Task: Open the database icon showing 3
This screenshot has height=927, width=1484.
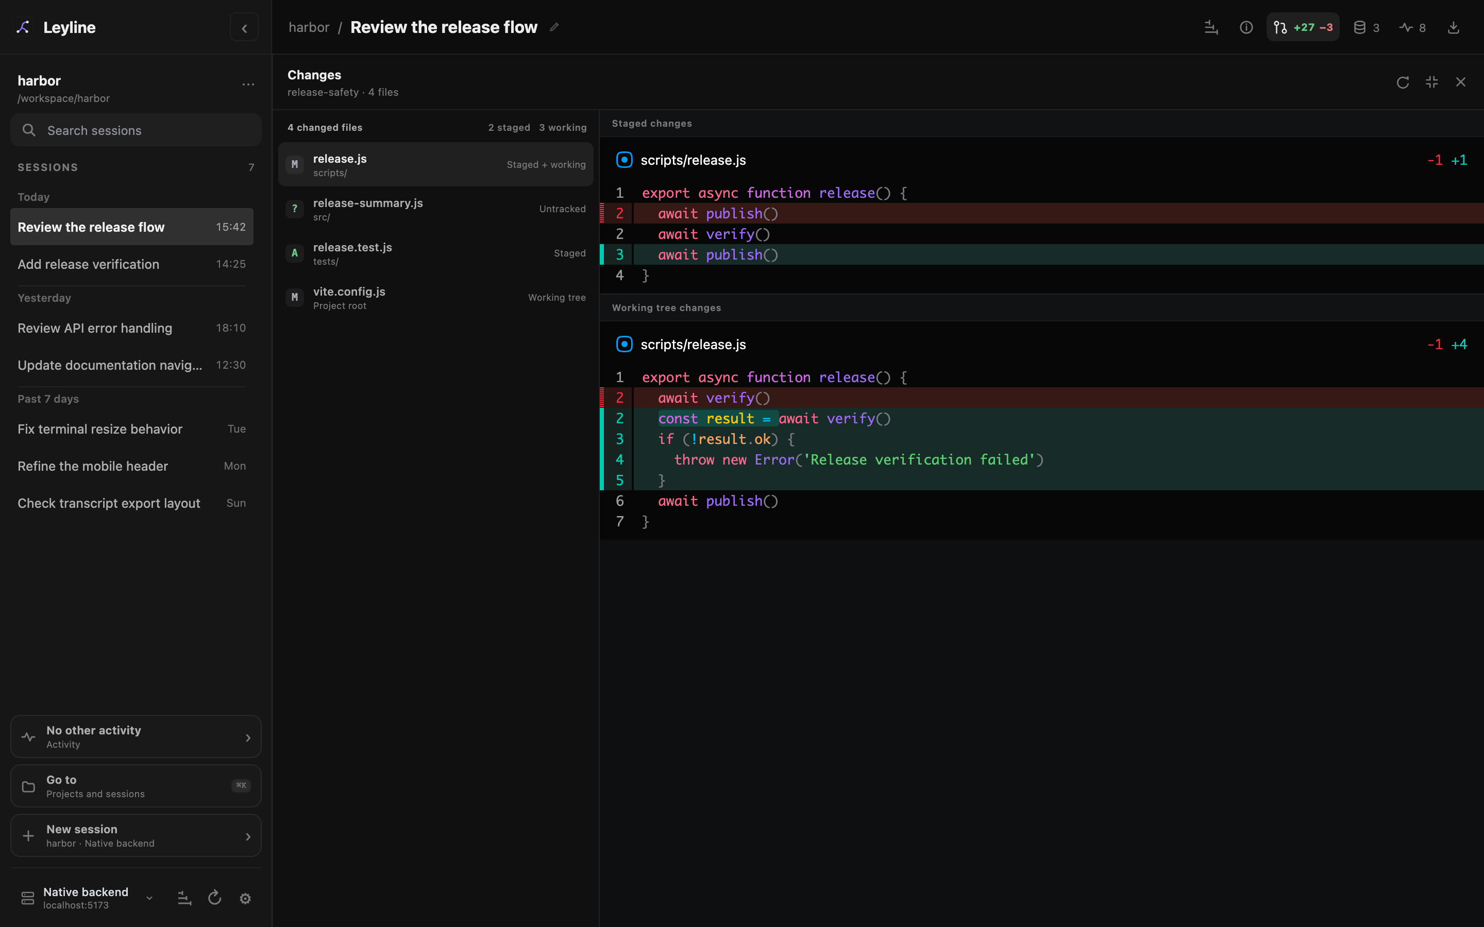Action: click(1367, 28)
